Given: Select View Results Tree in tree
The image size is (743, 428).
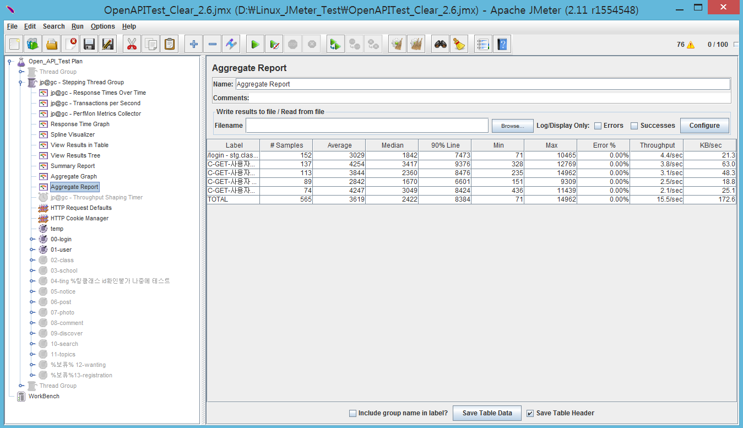Looking at the screenshot, I should (x=75, y=155).
